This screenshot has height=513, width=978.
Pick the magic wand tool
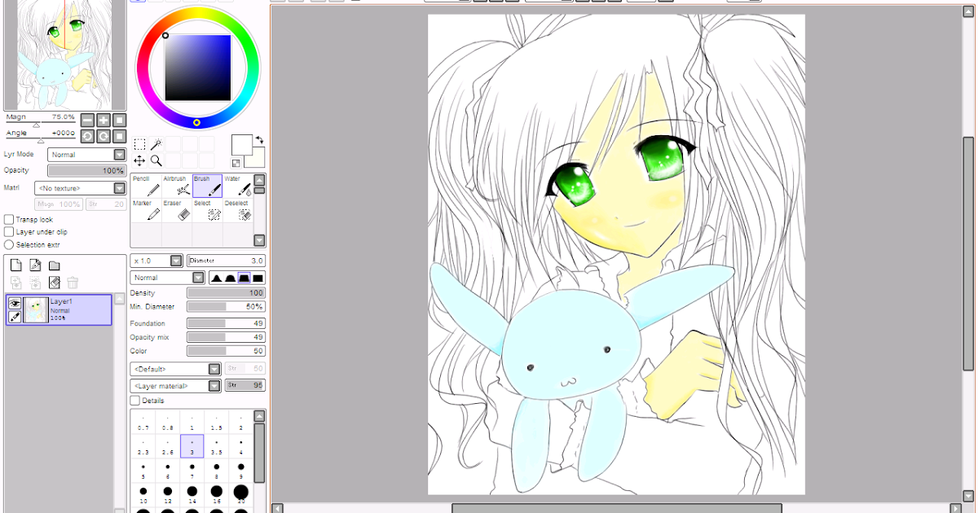pyautogui.click(x=156, y=144)
